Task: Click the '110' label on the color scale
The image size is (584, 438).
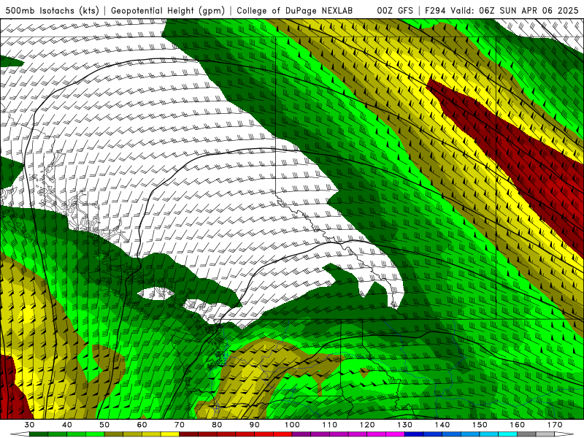Action: 330,425
